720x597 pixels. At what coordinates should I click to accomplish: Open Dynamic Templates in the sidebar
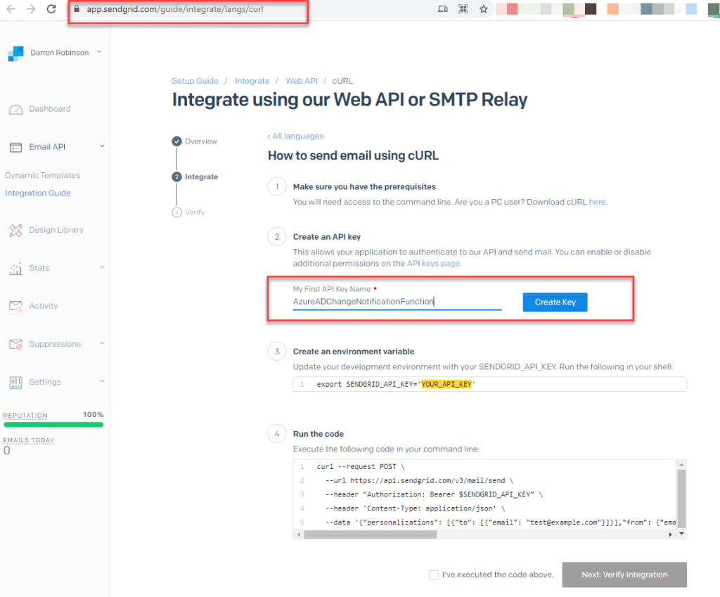[x=43, y=175]
